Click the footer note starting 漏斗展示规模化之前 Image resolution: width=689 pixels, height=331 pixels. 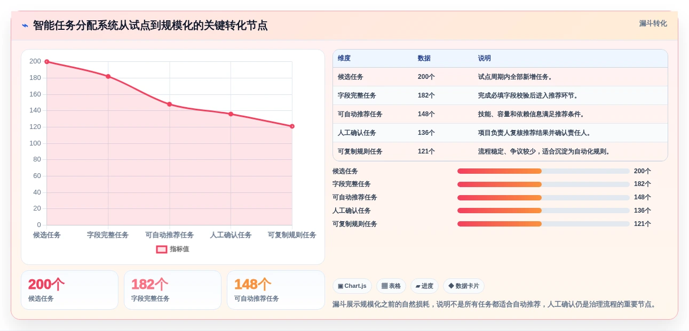click(x=494, y=304)
